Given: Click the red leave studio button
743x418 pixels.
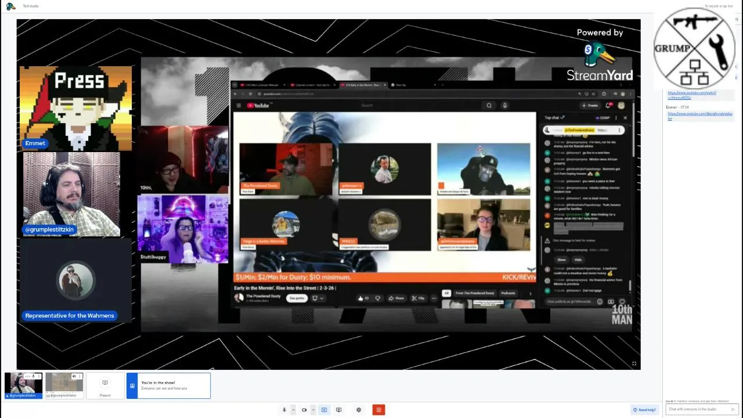Looking at the screenshot, I should pyautogui.click(x=378, y=410).
